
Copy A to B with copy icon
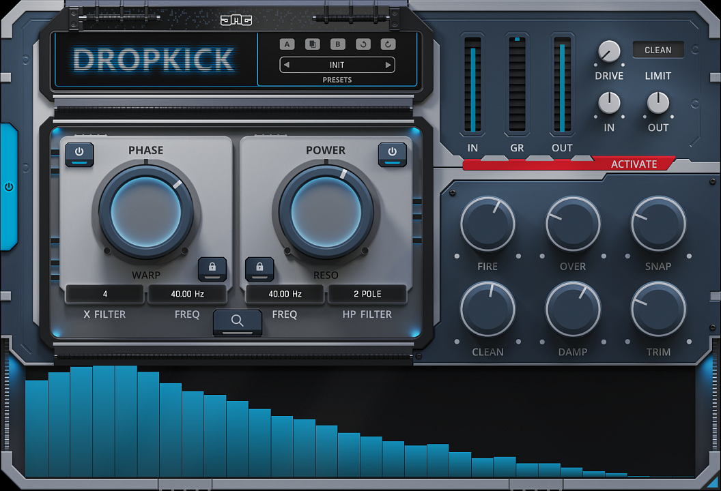[x=312, y=44]
